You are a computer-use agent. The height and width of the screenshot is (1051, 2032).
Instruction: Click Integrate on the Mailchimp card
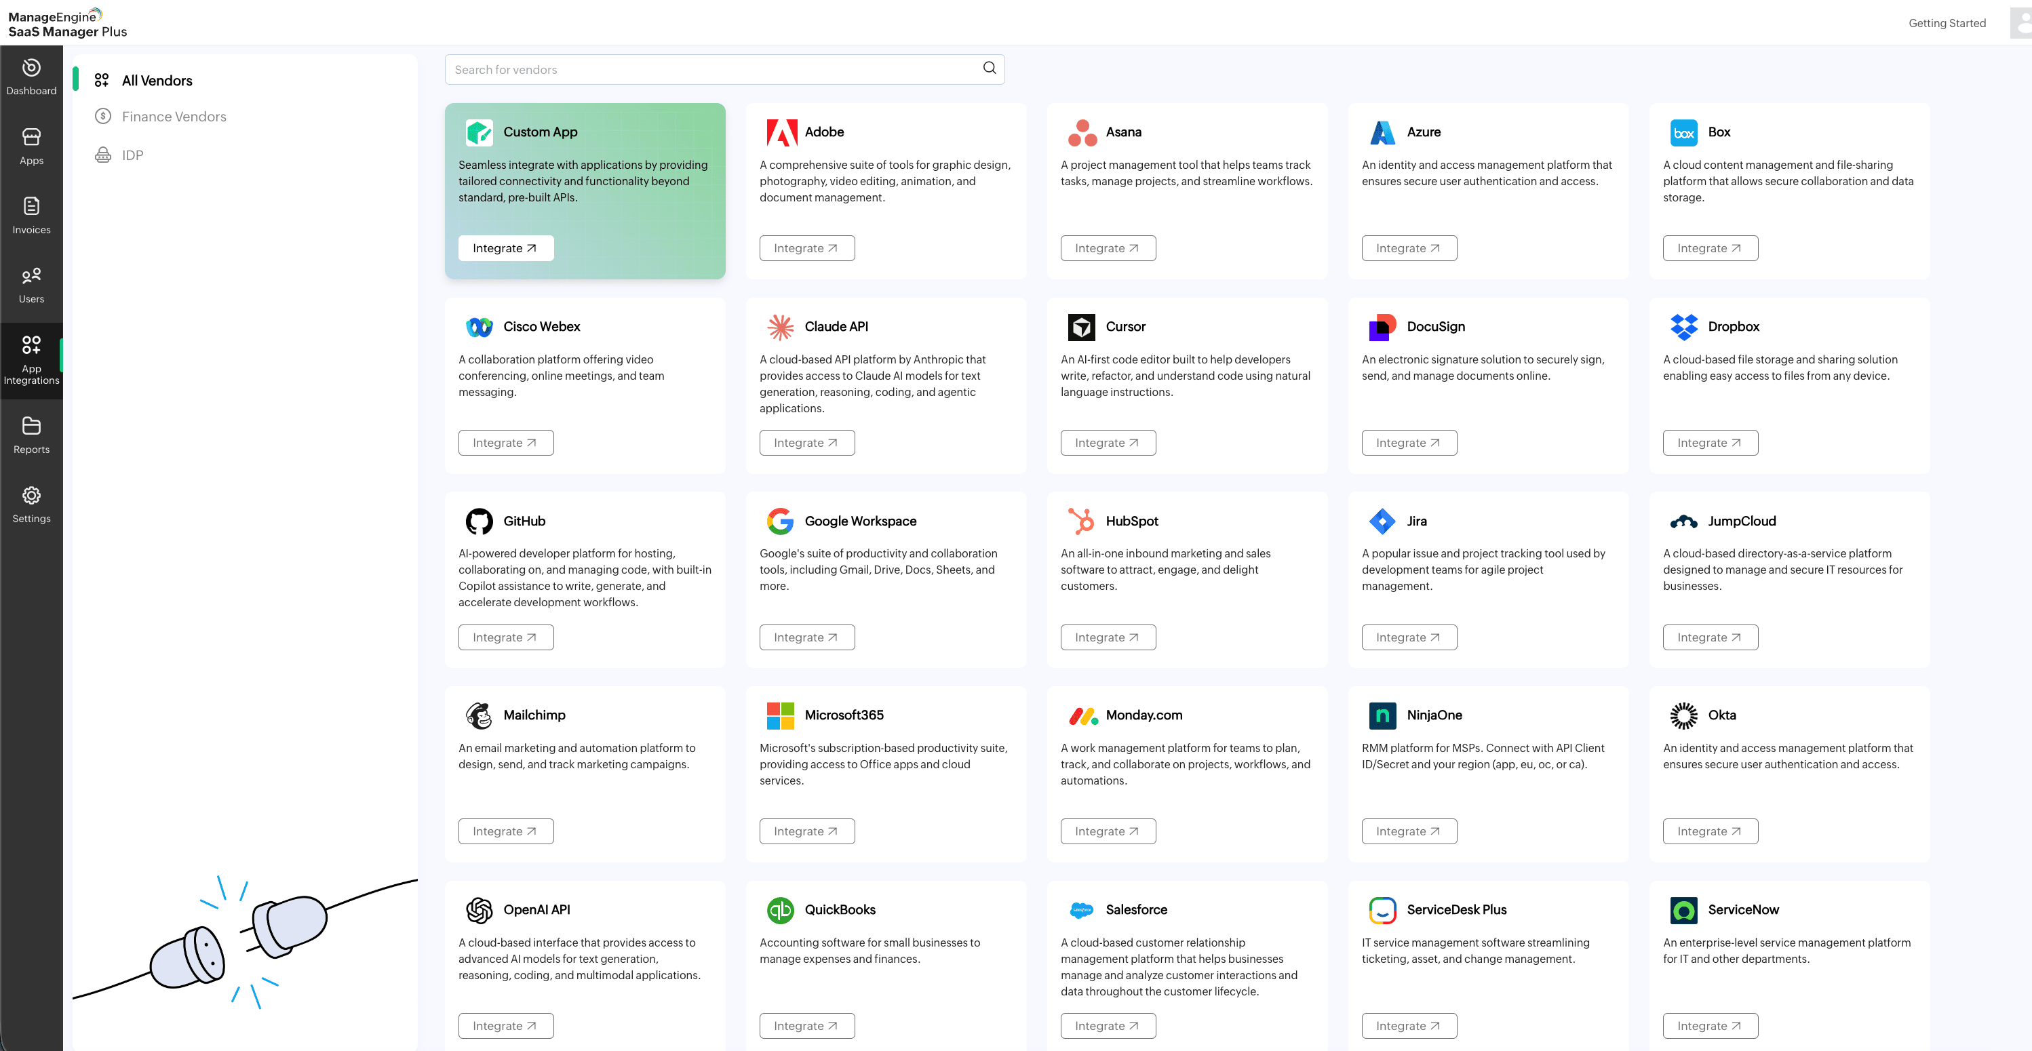point(506,831)
